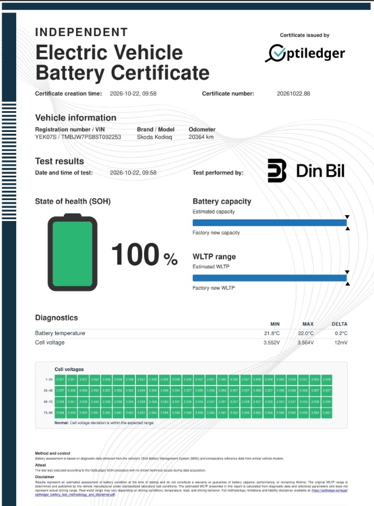Select the '100 %' state of health value
The width and height of the screenshot is (374, 506).
(x=145, y=255)
